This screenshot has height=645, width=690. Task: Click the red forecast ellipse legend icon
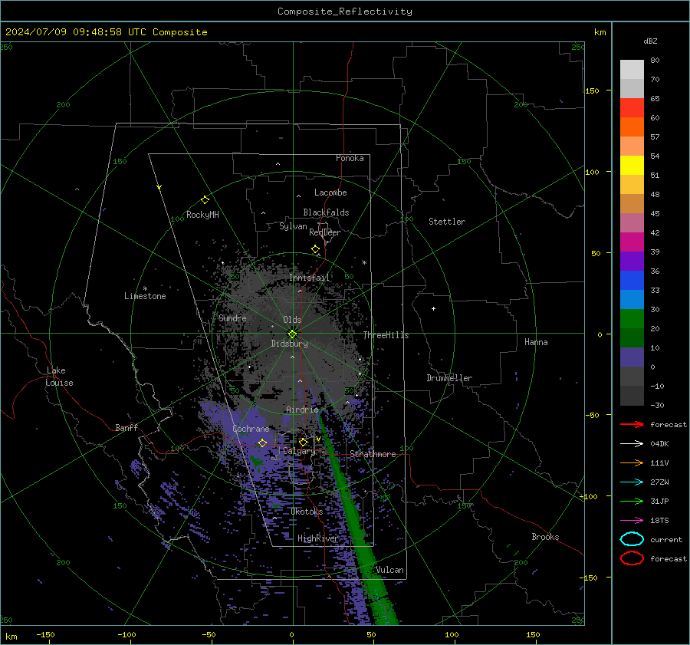pyautogui.click(x=632, y=558)
